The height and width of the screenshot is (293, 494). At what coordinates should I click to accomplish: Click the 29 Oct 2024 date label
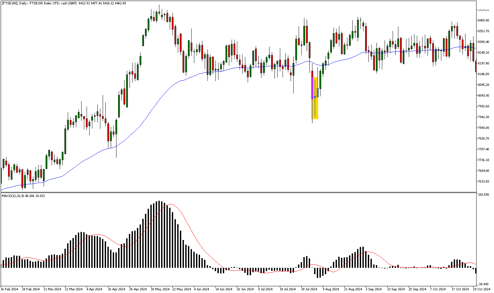pos(482,289)
